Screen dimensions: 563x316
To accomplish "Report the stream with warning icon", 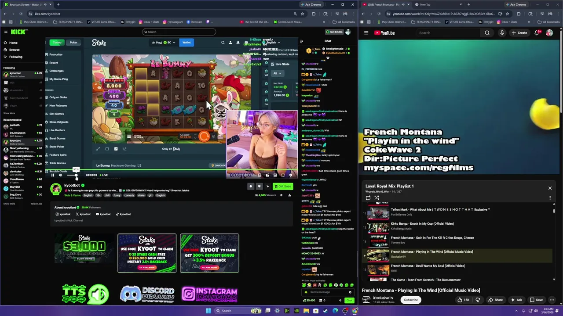I will pyautogui.click(x=289, y=195).
